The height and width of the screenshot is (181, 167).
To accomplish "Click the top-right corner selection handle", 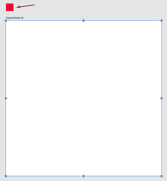I will click(161, 20).
